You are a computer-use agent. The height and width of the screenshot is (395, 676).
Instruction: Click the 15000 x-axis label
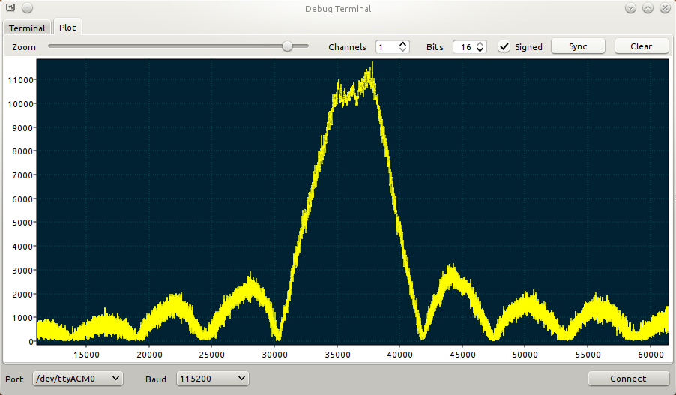86,355
